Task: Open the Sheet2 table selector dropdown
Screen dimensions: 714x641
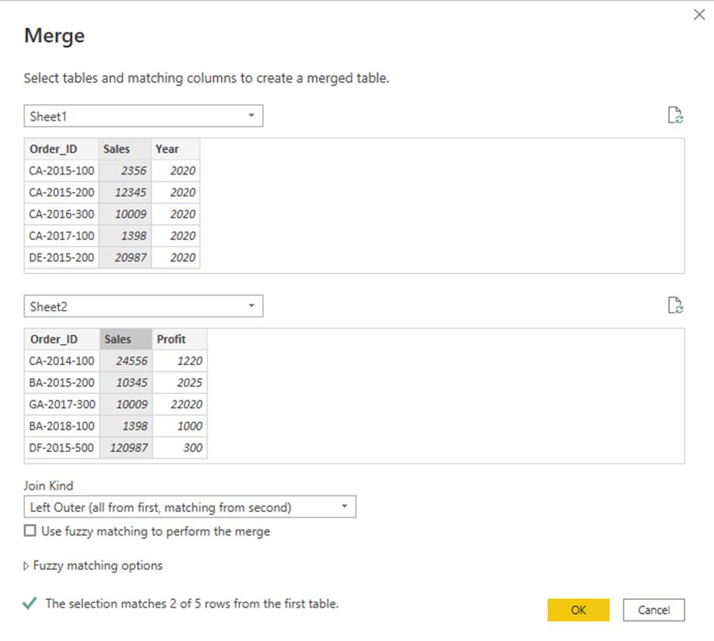Action: (252, 305)
